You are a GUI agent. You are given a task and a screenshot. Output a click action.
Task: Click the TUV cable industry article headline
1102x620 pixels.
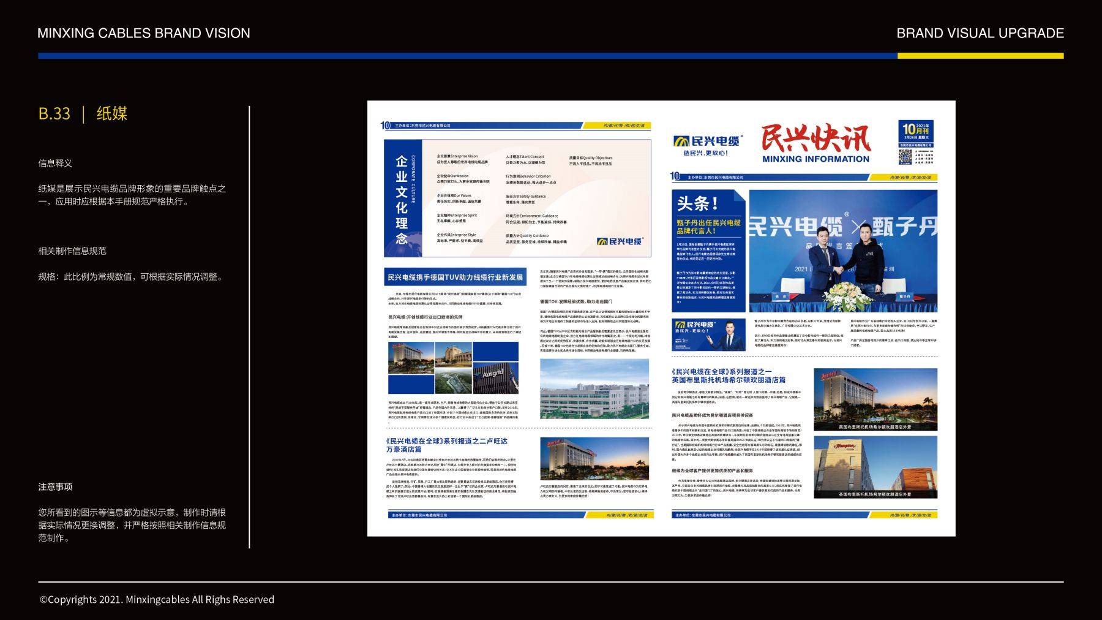point(455,278)
